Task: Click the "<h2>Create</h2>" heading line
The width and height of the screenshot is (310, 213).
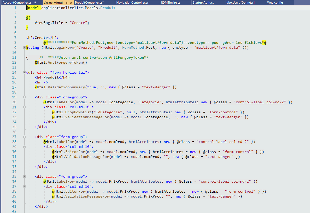Action: click(42, 38)
